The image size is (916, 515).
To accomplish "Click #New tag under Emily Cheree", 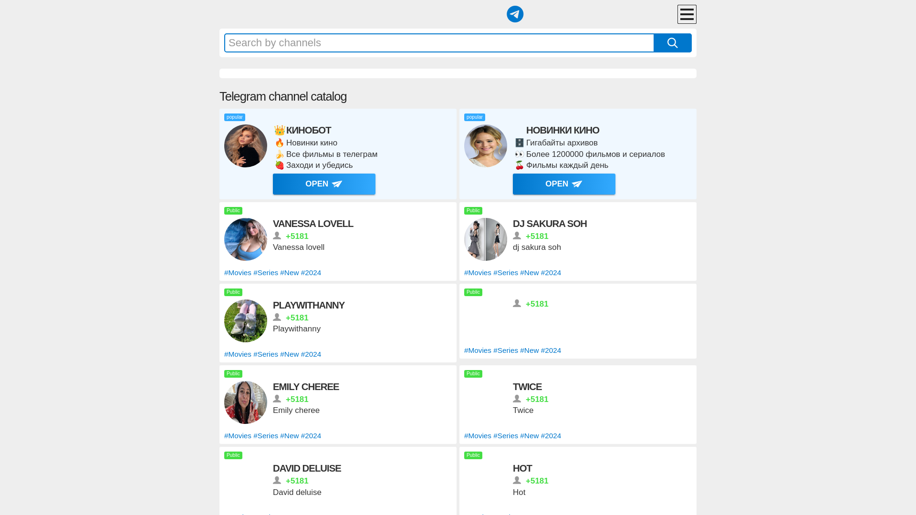I will pos(289,436).
